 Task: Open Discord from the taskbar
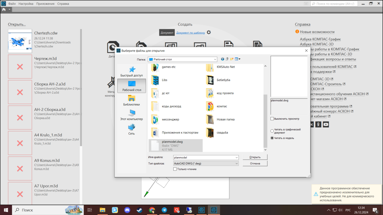click(127, 210)
